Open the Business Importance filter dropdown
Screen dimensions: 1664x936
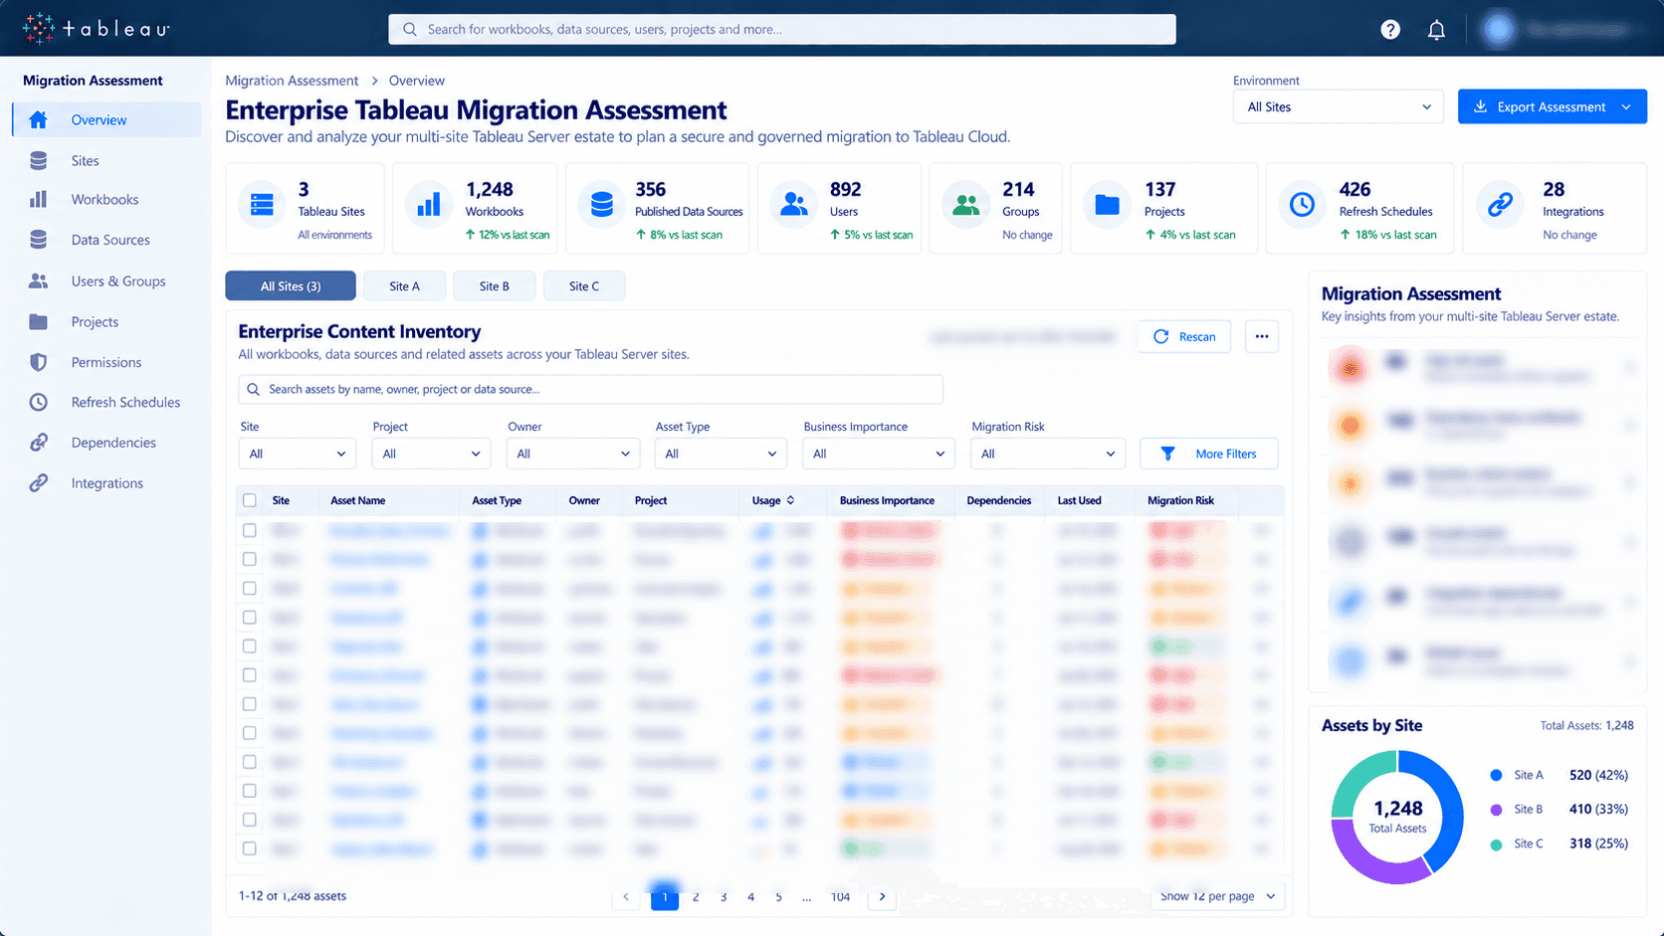(x=877, y=454)
